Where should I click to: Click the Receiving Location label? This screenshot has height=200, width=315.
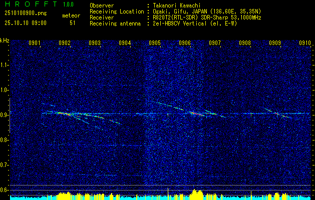(117, 11)
